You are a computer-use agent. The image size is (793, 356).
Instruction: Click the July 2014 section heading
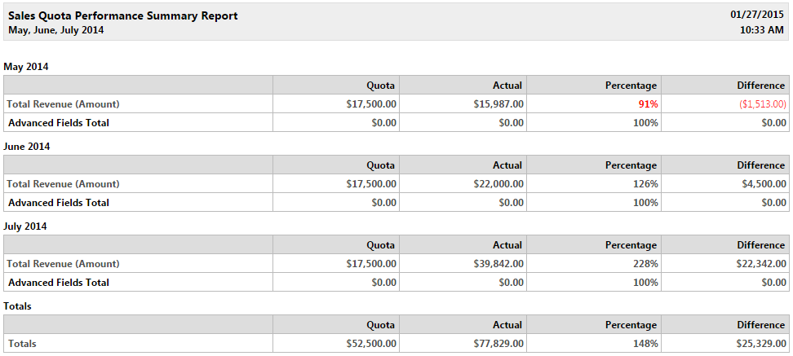click(x=25, y=226)
